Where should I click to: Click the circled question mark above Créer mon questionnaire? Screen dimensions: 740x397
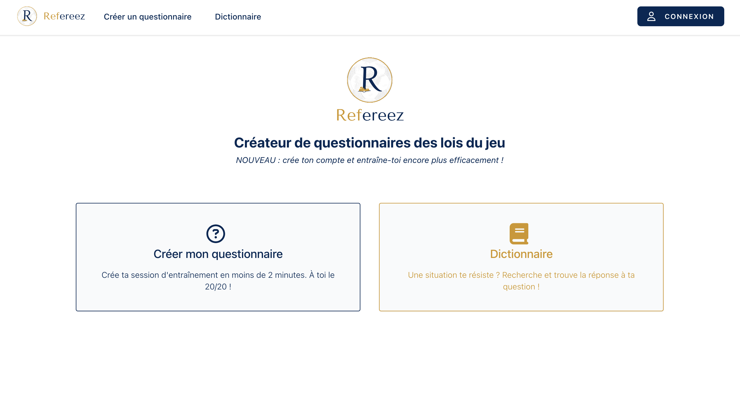[x=215, y=233]
